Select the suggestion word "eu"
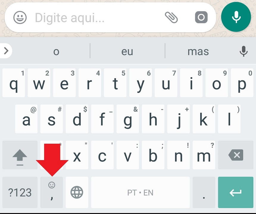256x214 pixels. 127,52
